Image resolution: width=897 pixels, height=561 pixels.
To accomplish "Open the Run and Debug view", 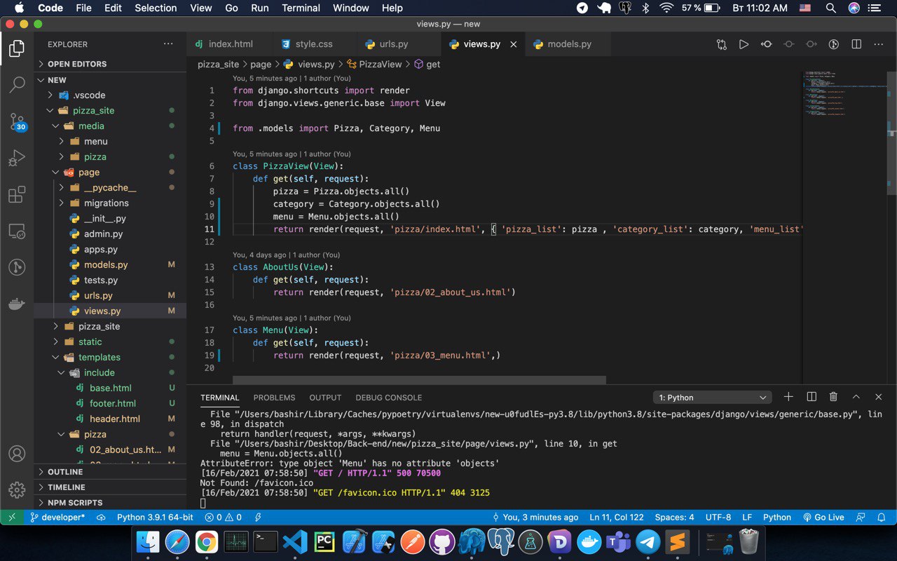I will 17,158.
